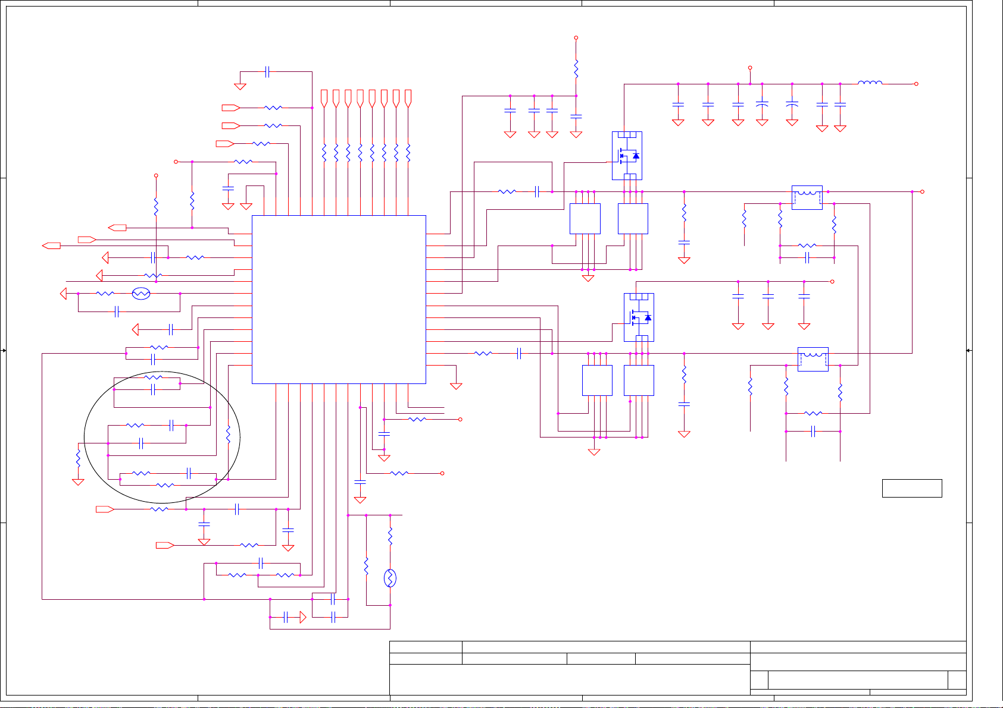
Task: Click the output terminal circle after top-right inductor
Action: coord(916,84)
